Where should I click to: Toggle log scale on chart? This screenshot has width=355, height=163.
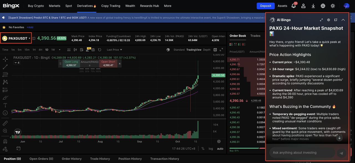point(211,149)
